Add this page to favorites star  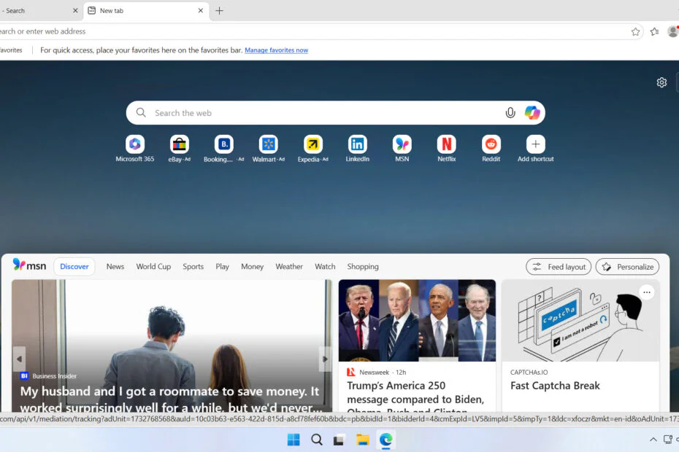point(635,31)
